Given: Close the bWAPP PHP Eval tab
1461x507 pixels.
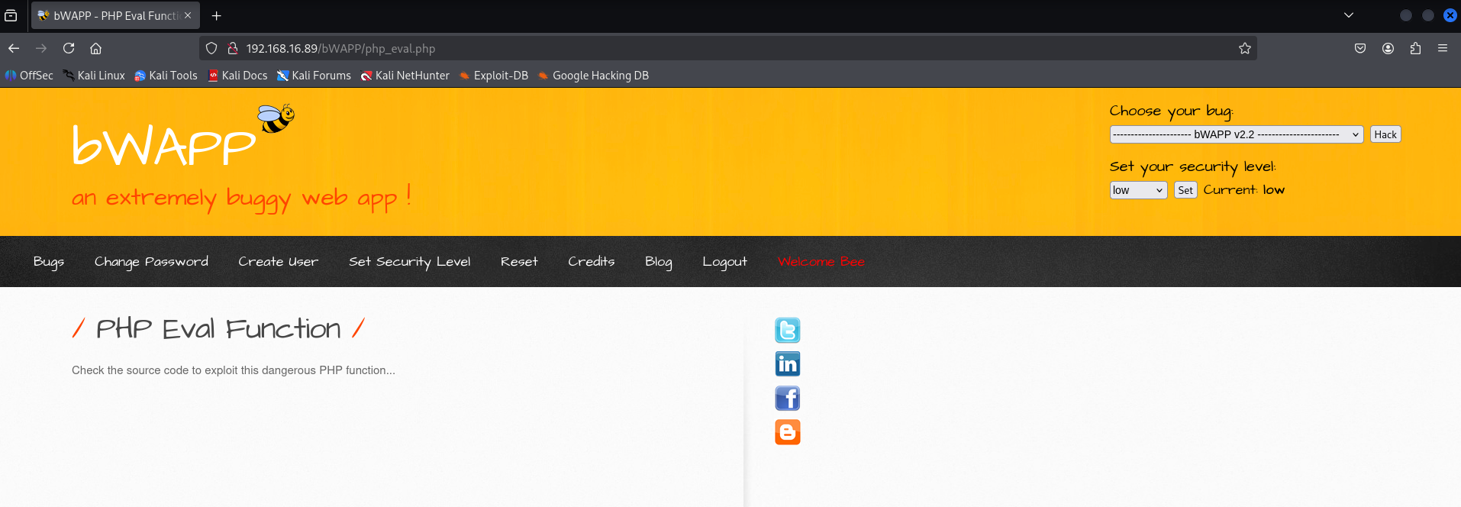Looking at the screenshot, I should [188, 15].
